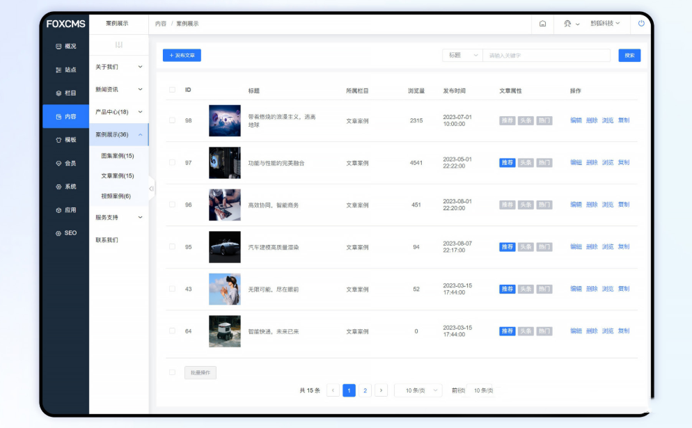
Task: Click the power logout icon
Action: 641,24
